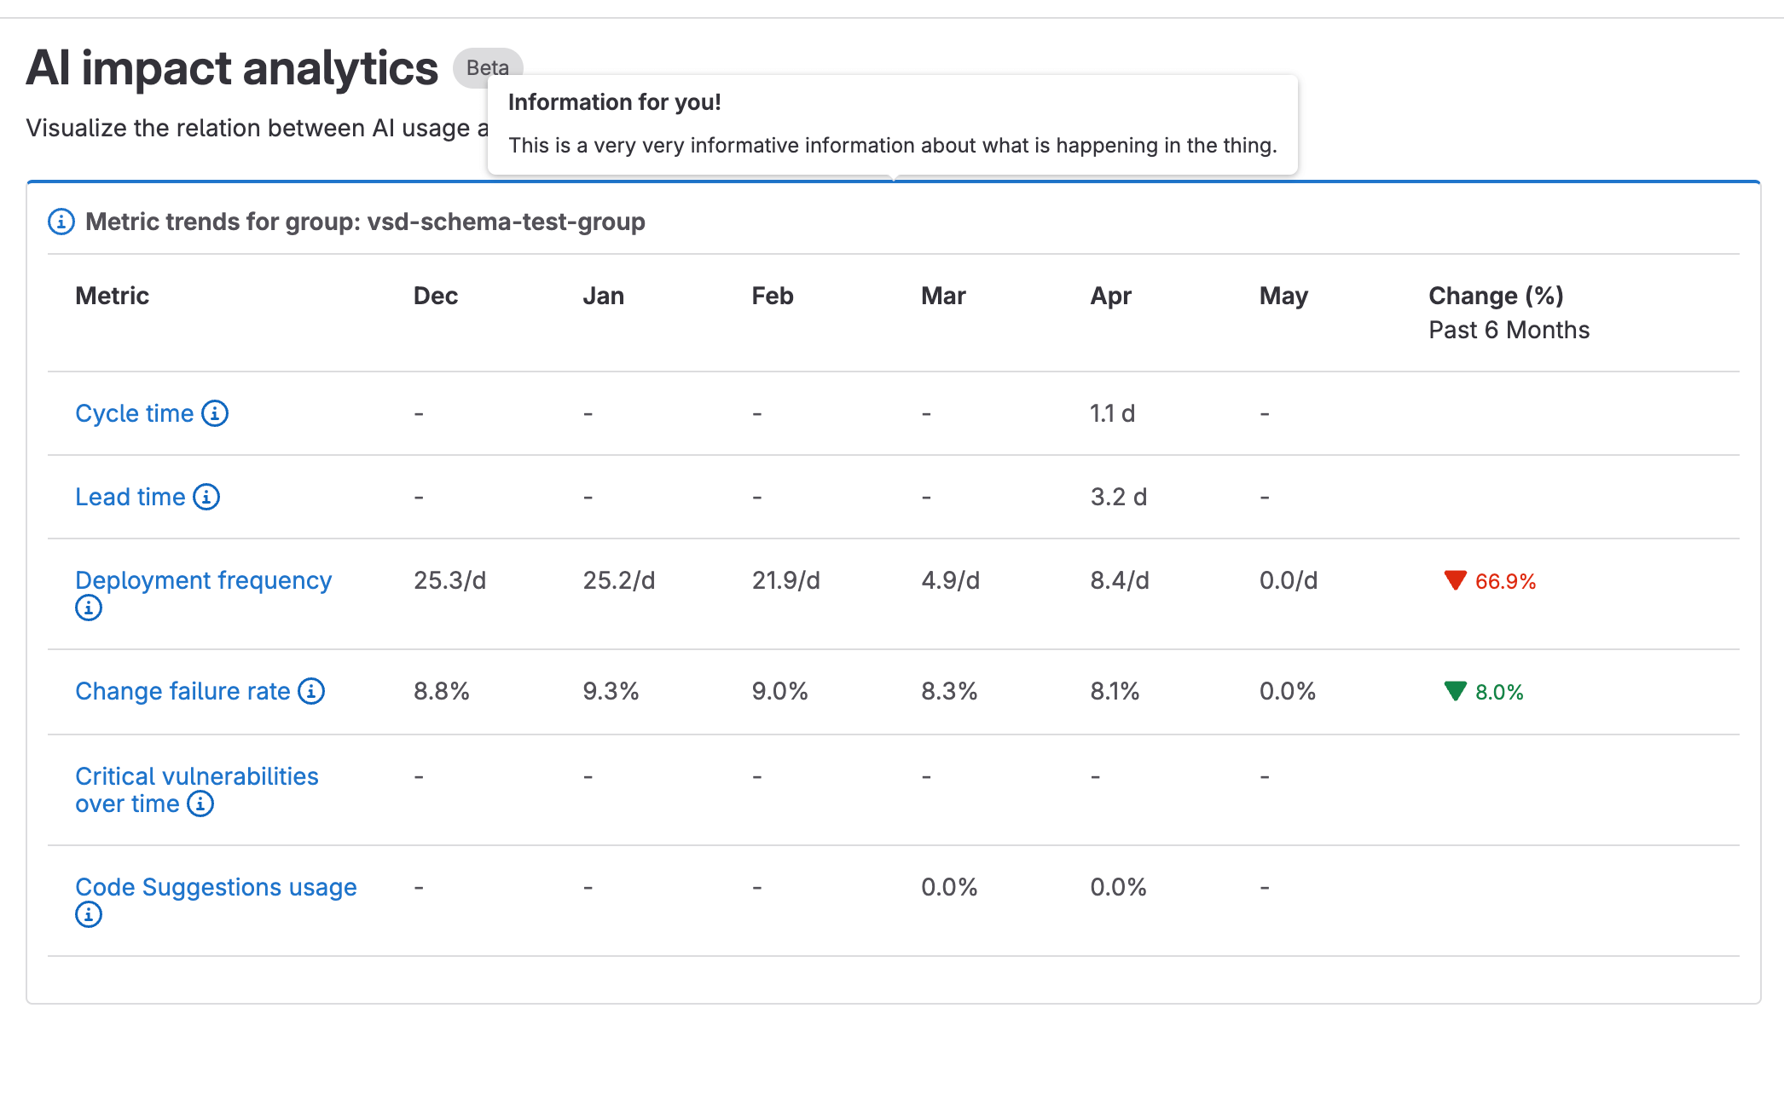The height and width of the screenshot is (1106, 1784).
Task: Click the Change (%) column header
Action: (x=1496, y=296)
